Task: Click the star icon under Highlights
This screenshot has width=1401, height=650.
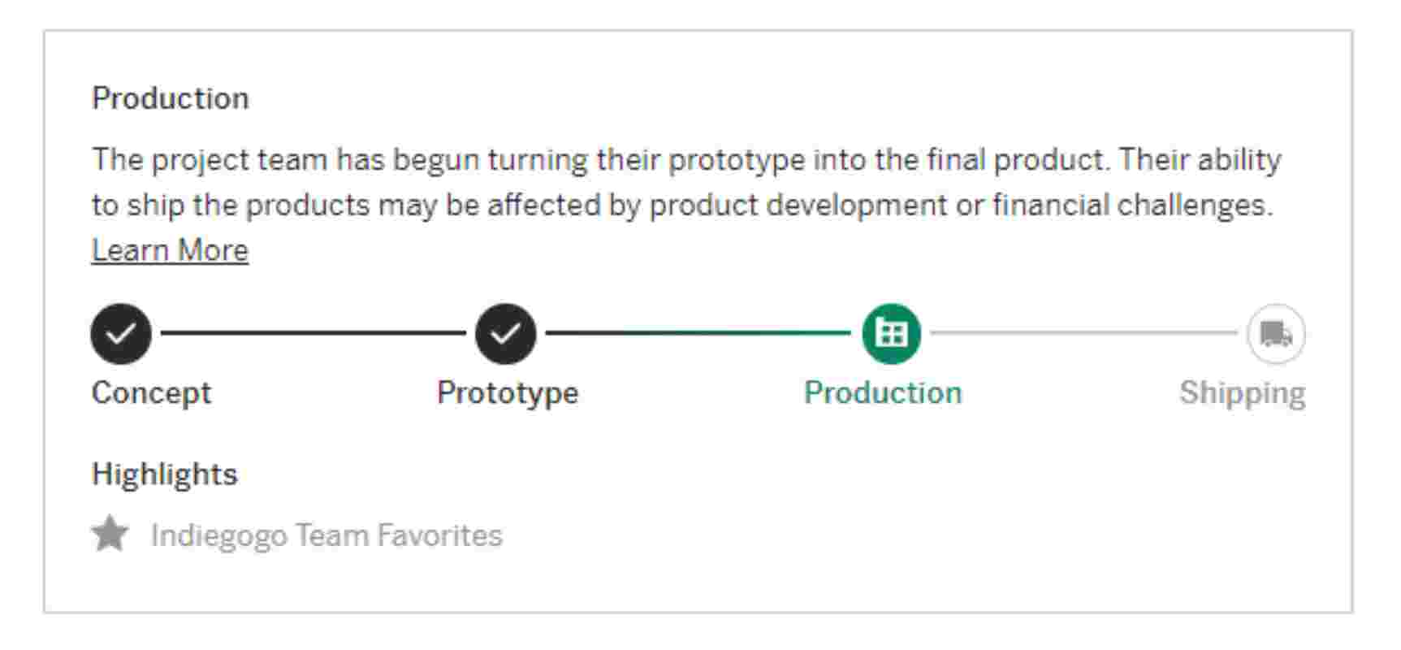Action: tap(110, 535)
